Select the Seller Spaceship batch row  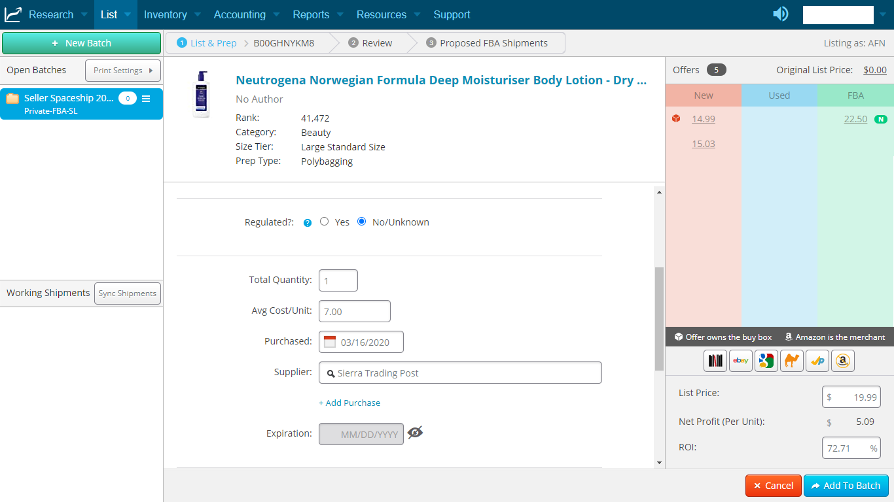tap(81, 104)
